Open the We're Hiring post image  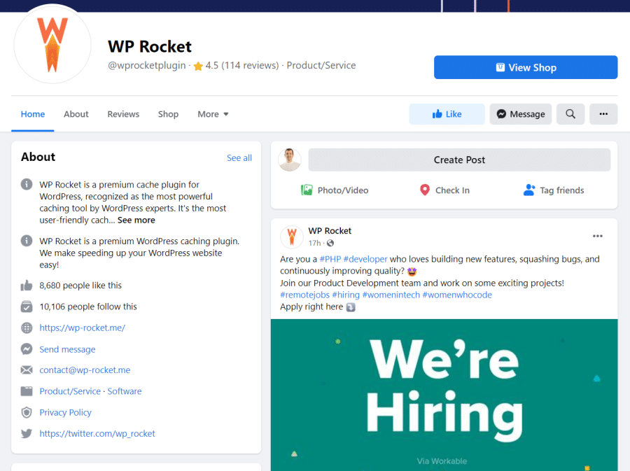tap(444, 395)
